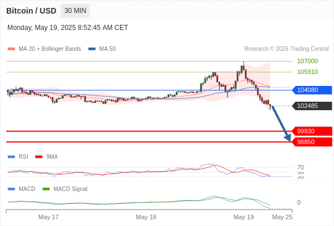Screen dimensions: 334x226
Task: Click the May 19 axis label
Action: pyautogui.click(x=243, y=217)
